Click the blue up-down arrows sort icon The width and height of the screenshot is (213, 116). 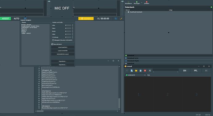[x=115, y=18]
